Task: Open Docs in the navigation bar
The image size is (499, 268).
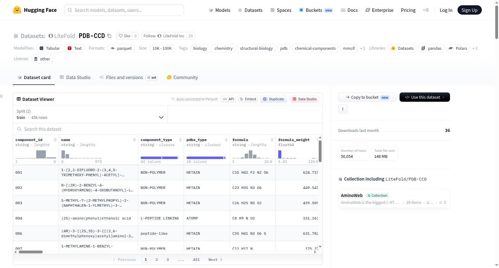Action: (x=349, y=10)
